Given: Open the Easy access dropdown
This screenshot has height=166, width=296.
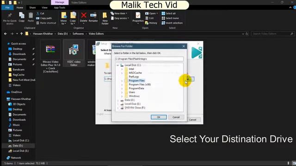Looking at the screenshot, I should [x=120, y=18].
